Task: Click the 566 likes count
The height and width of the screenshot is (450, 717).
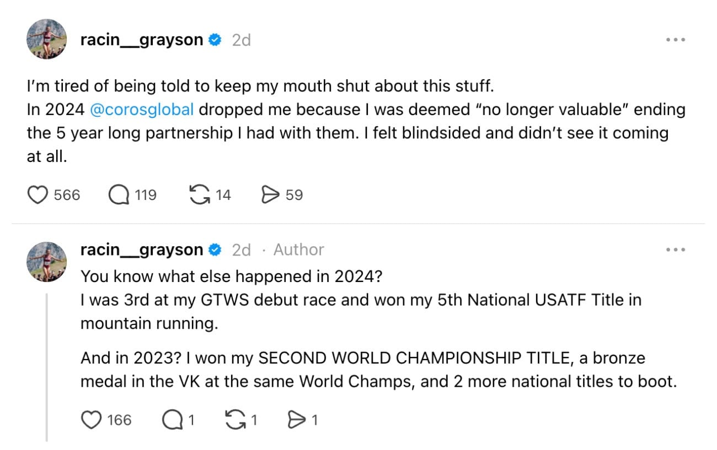Action: [66, 194]
